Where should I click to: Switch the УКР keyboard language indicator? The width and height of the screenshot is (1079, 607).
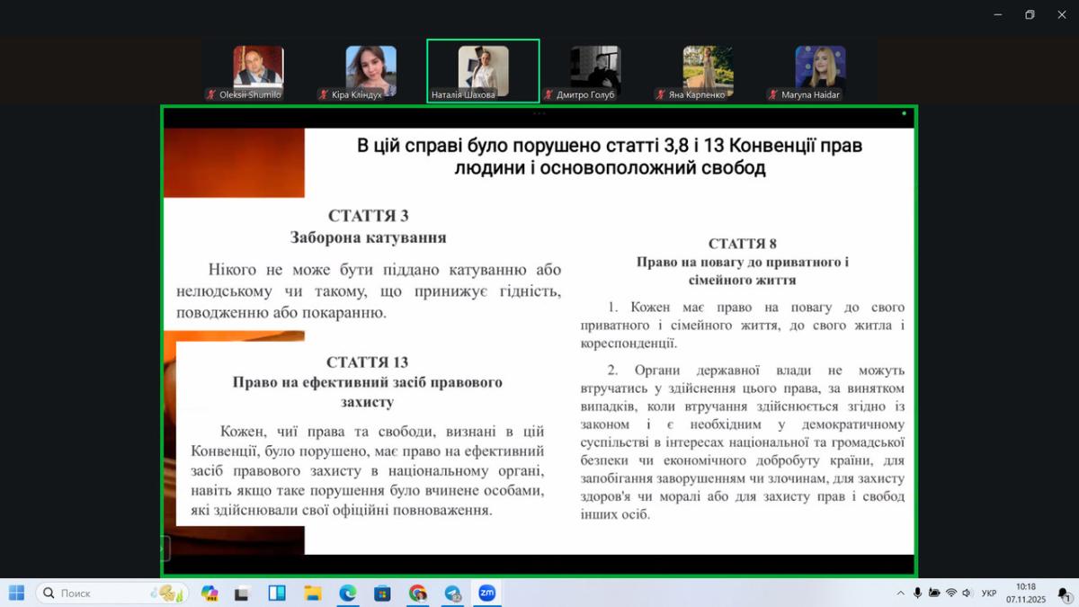point(989,593)
